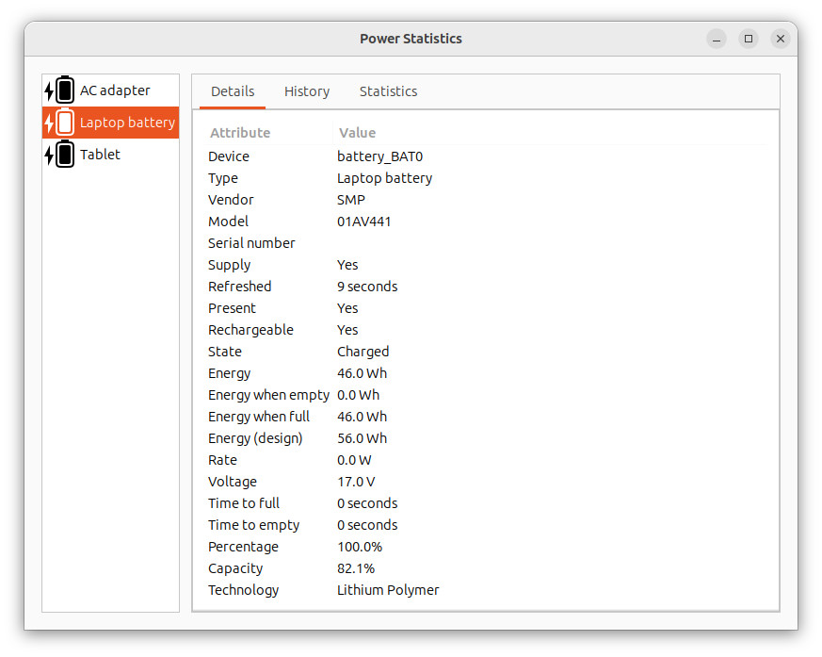Open the Statistics tab
This screenshot has height=657, width=822.
pyautogui.click(x=388, y=91)
